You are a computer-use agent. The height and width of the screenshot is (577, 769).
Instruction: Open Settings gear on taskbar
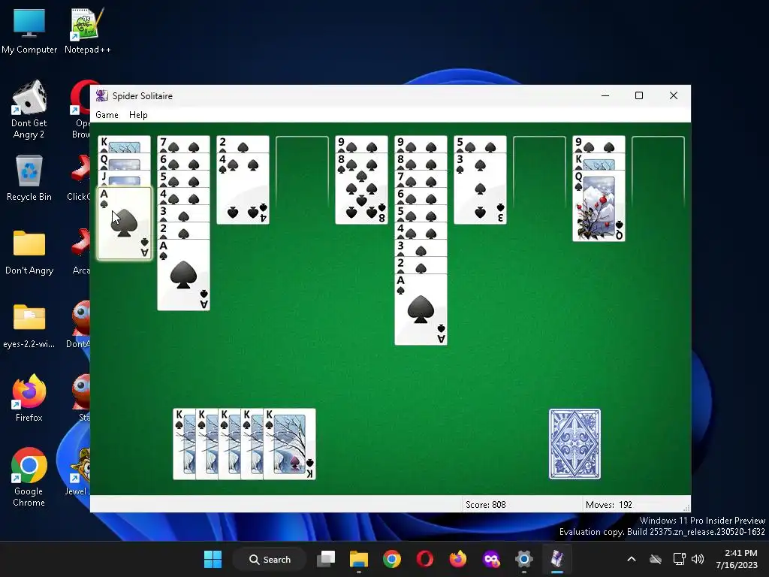pos(523,559)
